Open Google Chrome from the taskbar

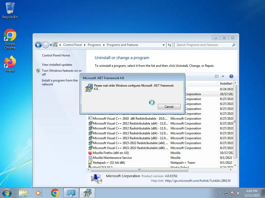55,193
